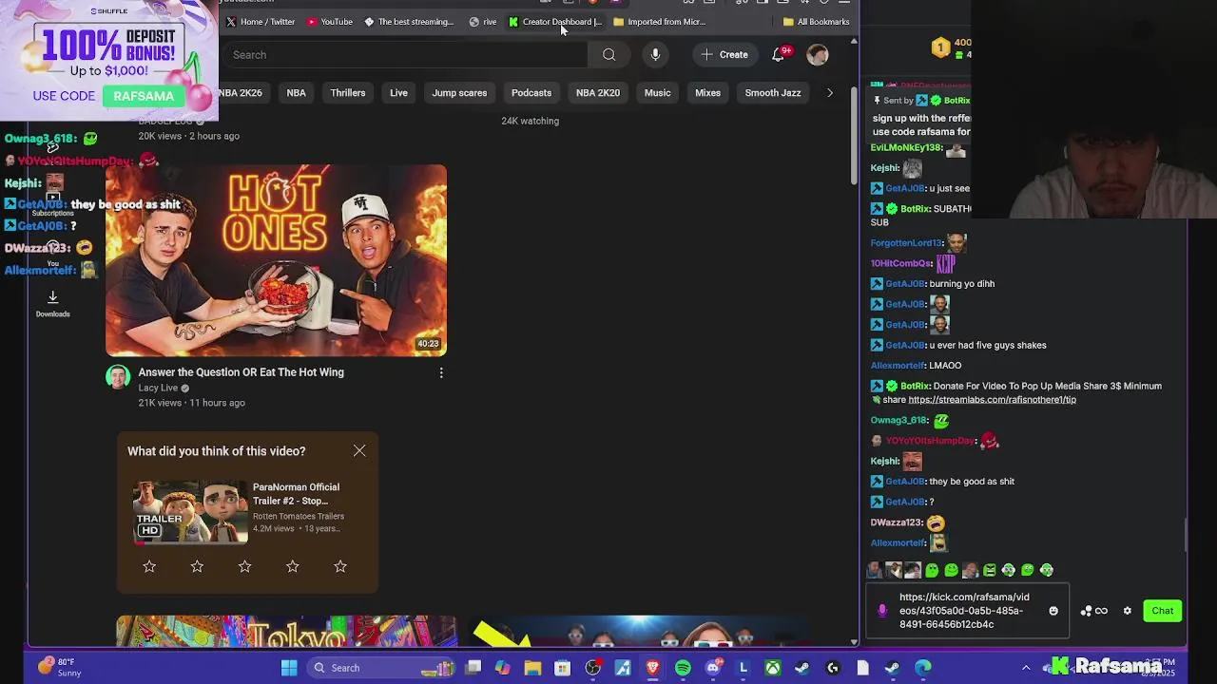Image resolution: width=1217 pixels, height=684 pixels.
Task: Click the purple microphone icon in chat box
Action: (x=882, y=611)
